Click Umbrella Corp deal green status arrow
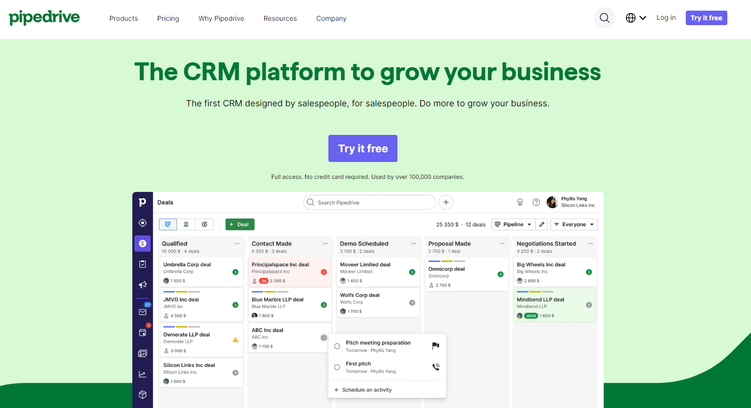The width and height of the screenshot is (751, 408). coord(235,272)
